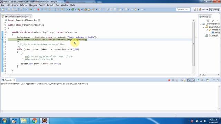
Task: Select the Thread row in Debug view
Action: pyautogui.click(x=214, y=30)
